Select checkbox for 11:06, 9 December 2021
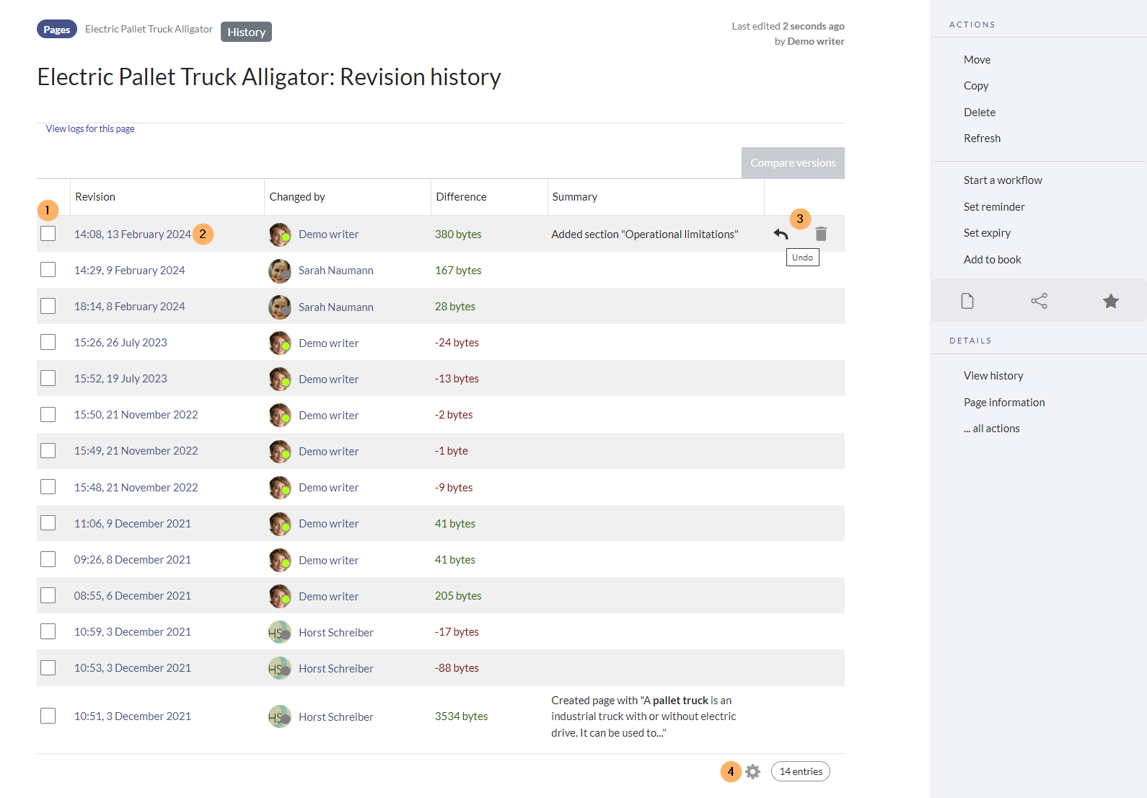This screenshot has width=1147, height=798. coord(48,523)
